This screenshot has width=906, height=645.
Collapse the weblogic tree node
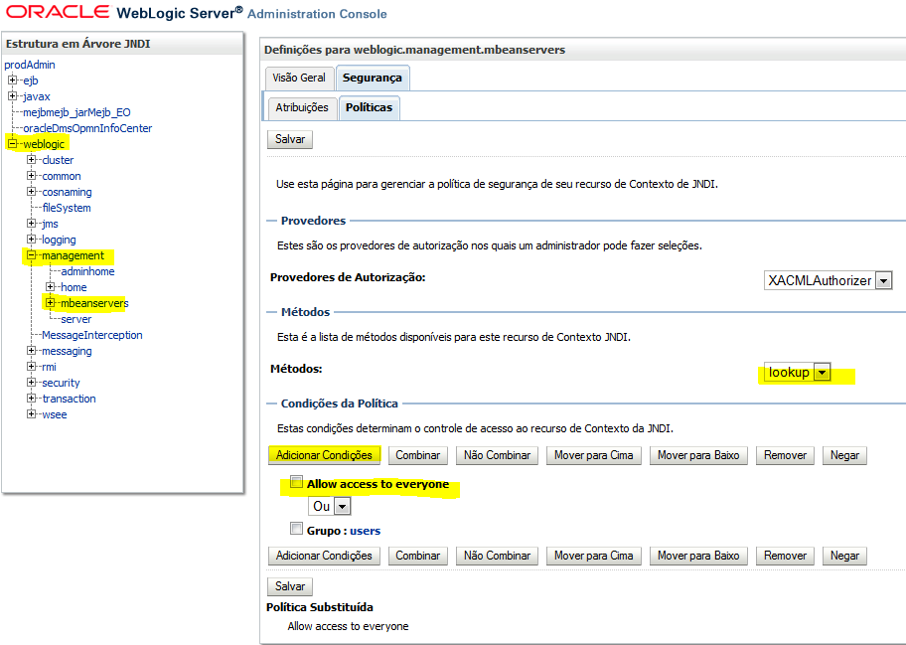coord(12,143)
